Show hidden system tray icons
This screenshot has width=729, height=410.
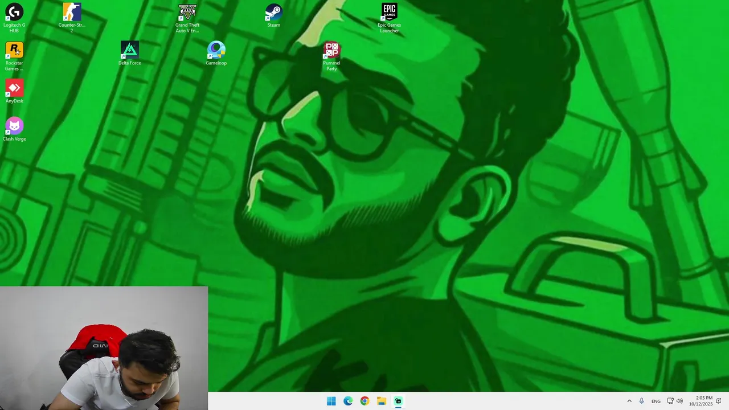(x=629, y=401)
